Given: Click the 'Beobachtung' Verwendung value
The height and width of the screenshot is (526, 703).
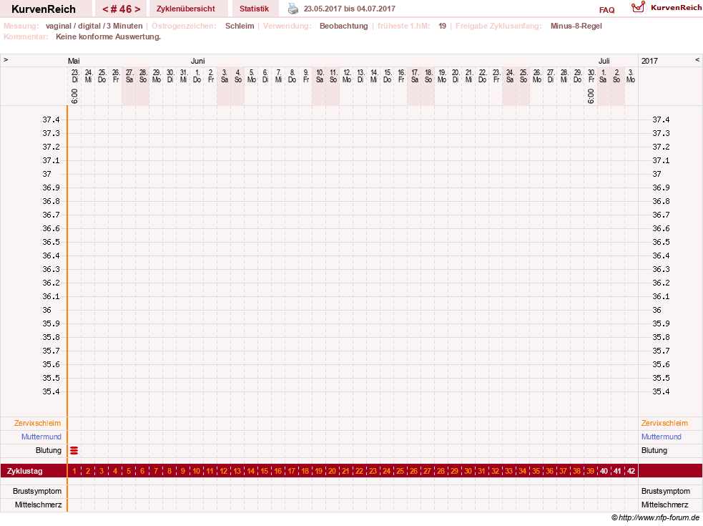Looking at the screenshot, I should pos(344,26).
